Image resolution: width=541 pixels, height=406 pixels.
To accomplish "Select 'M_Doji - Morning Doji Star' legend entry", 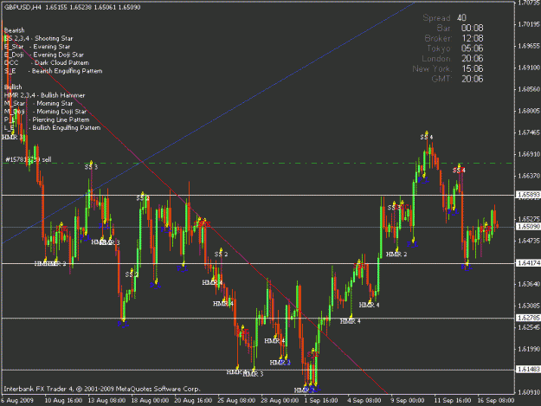I will pyautogui.click(x=45, y=112).
